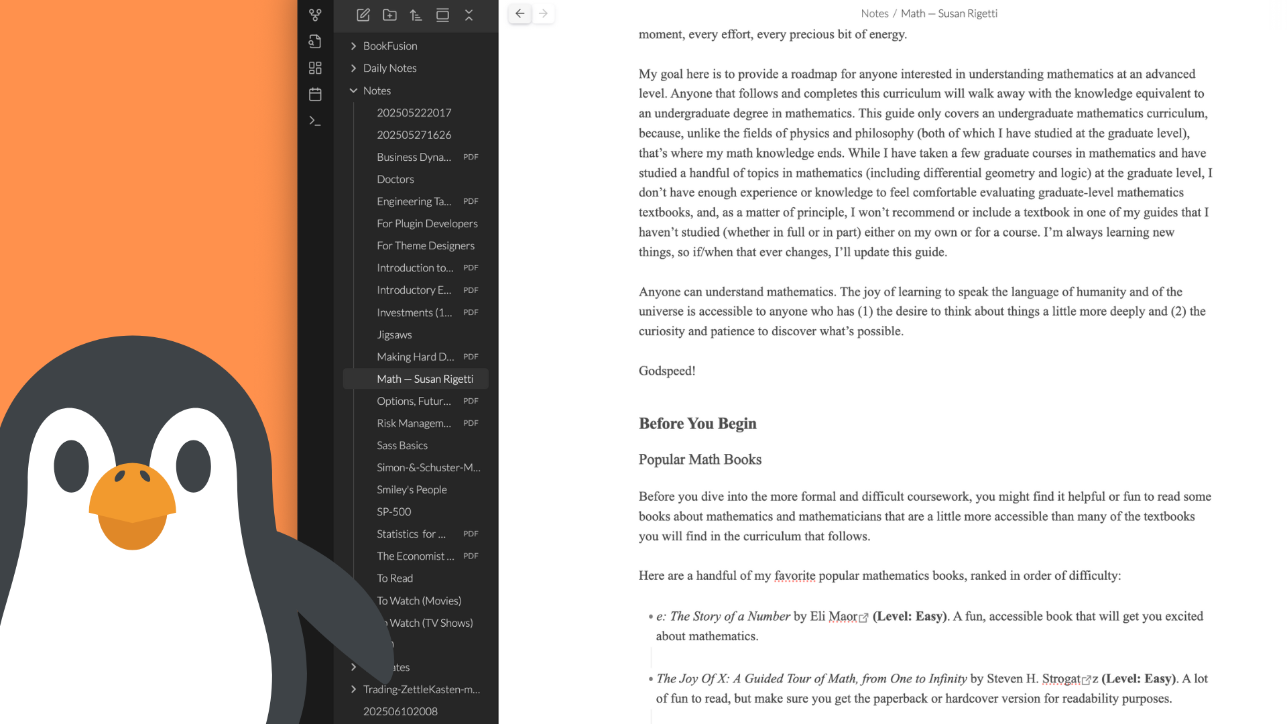Viewport: 1287px width, 724px height.
Task: Select the file search ribbon icon
Action: [x=315, y=42]
